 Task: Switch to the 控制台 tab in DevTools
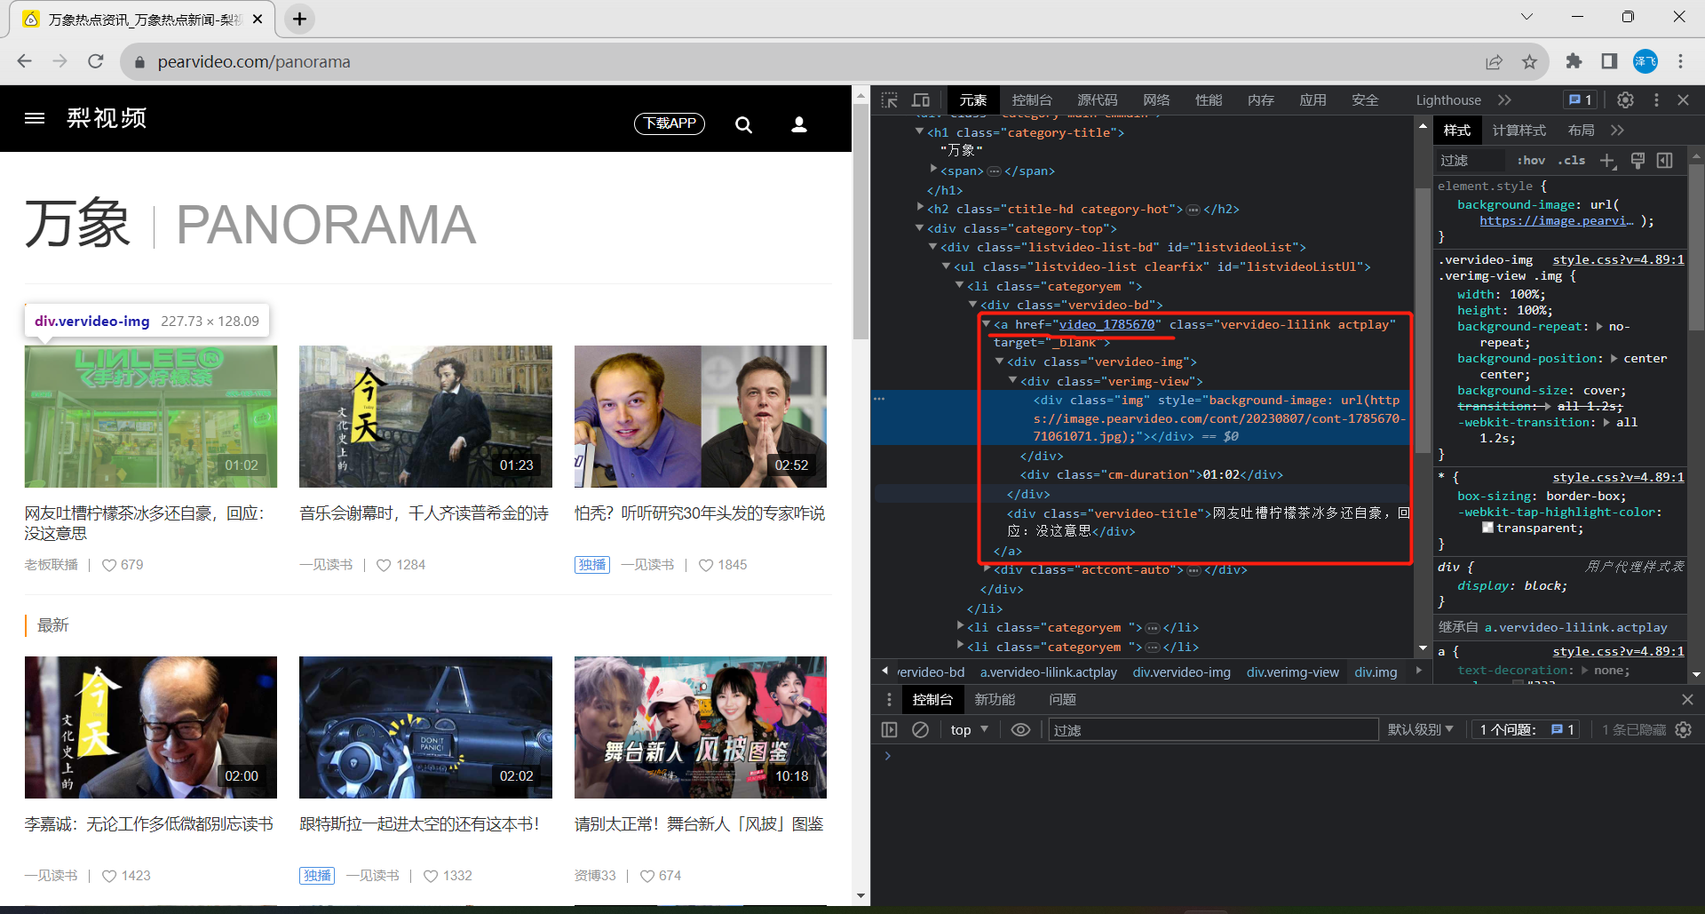tap(1032, 100)
